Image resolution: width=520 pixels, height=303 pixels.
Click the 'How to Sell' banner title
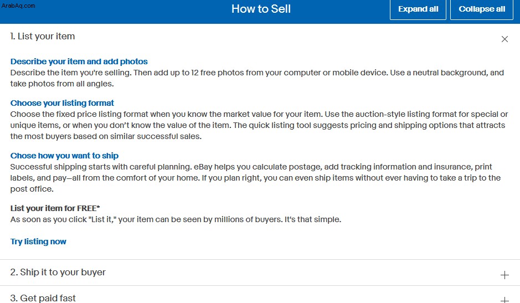tap(261, 9)
